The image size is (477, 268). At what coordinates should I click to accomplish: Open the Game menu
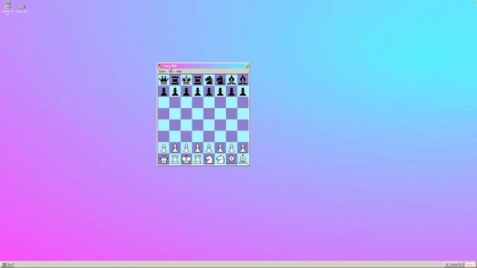pos(162,71)
